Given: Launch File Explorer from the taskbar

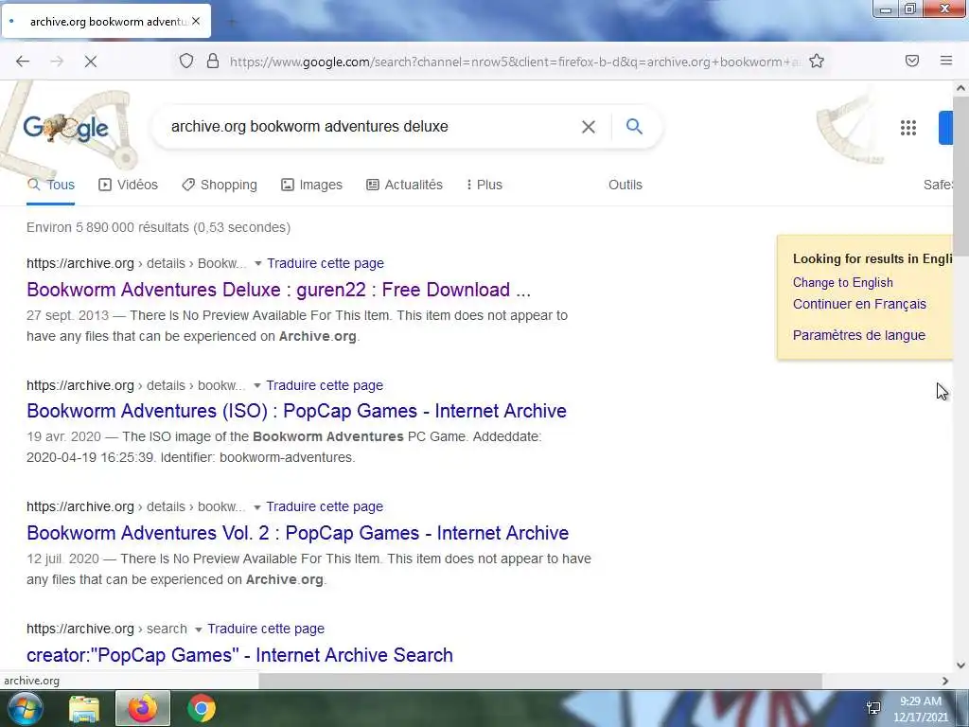Looking at the screenshot, I should [x=84, y=708].
